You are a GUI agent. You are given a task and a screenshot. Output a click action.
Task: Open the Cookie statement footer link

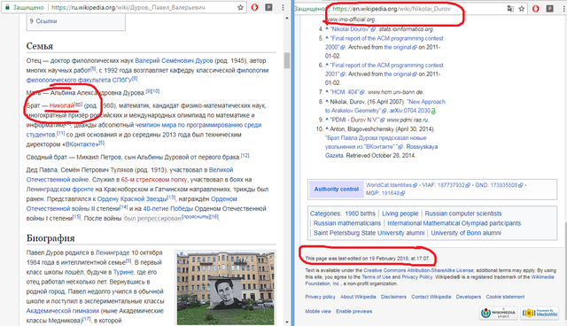pyautogui.click(x=505, y=297)
